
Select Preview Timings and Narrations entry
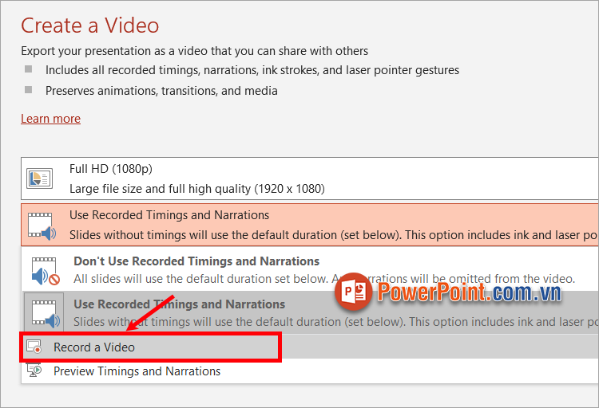pyautogui.click(x=309, y=371)
